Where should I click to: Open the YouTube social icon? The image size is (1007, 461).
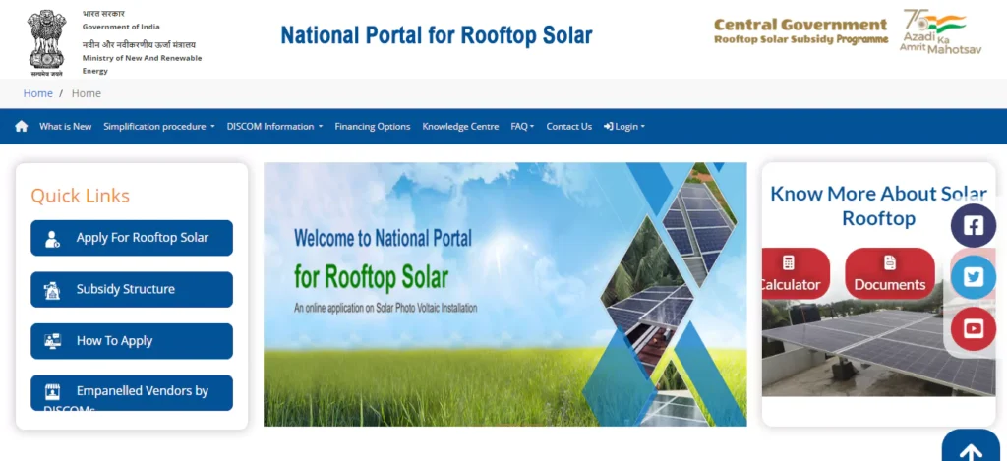pyautogui.click(x=974, y=328)
